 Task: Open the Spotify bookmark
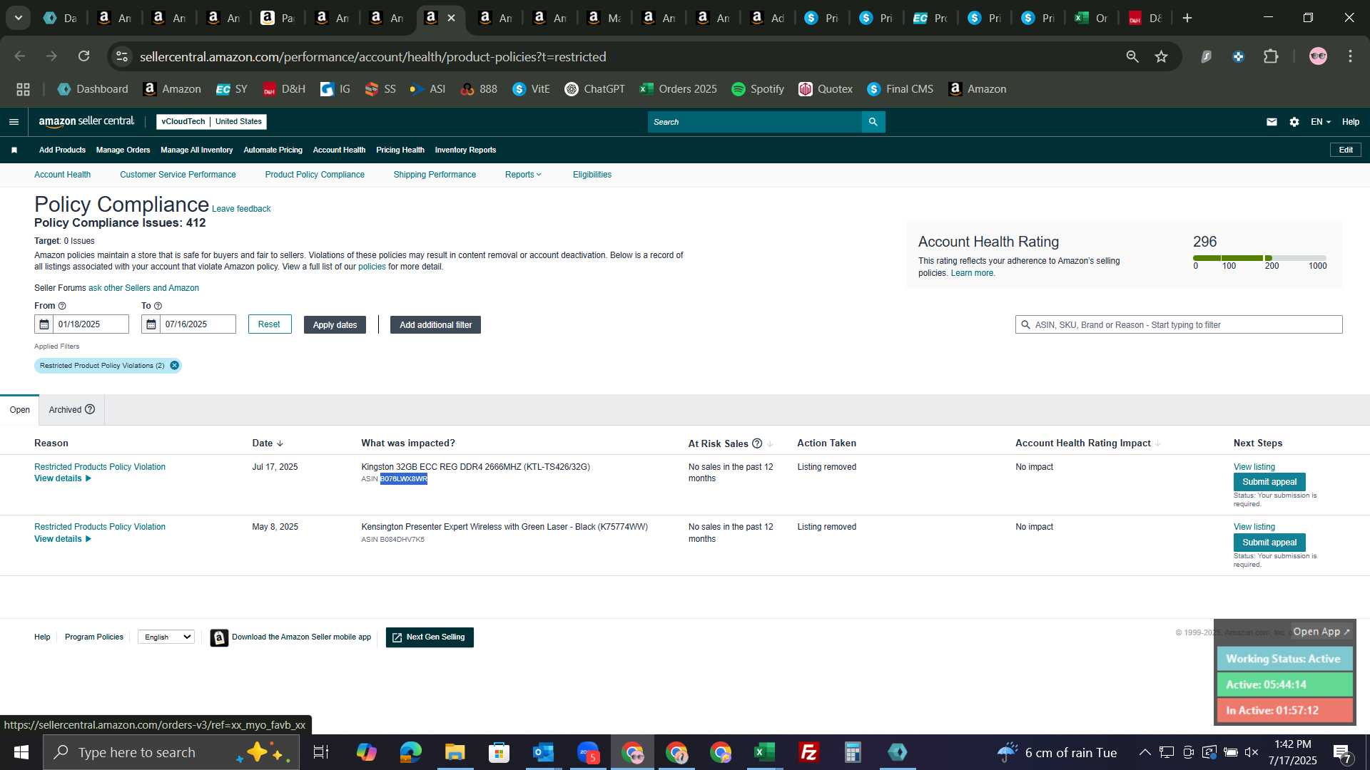[x=758, y=89]
